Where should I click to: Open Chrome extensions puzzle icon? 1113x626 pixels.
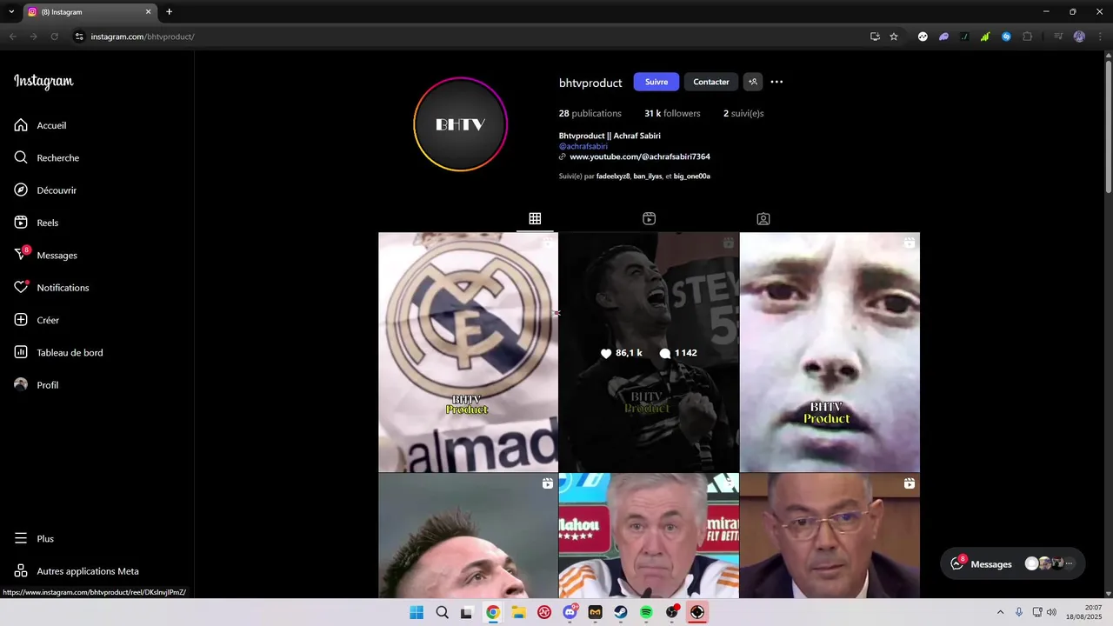click(1028, 37)
